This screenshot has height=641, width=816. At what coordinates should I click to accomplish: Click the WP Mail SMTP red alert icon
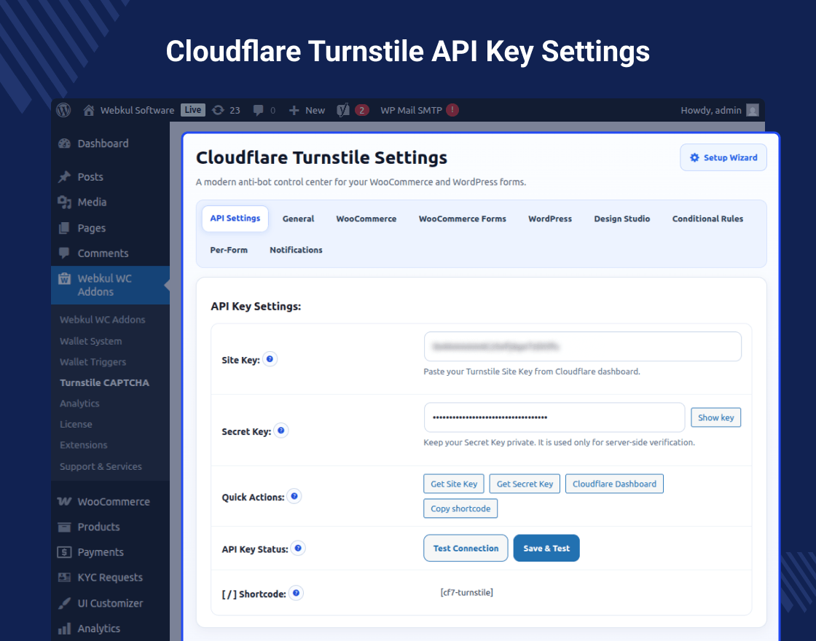pos(452,110)
